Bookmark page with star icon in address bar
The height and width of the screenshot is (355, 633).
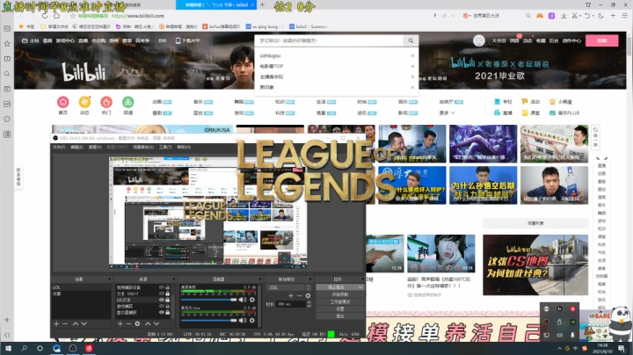(73, 16)
